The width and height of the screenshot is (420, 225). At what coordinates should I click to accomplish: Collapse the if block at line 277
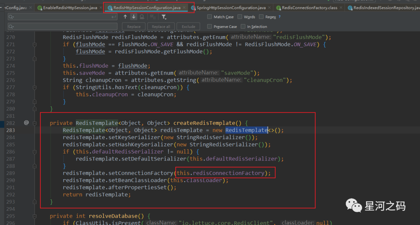[35, 87]
